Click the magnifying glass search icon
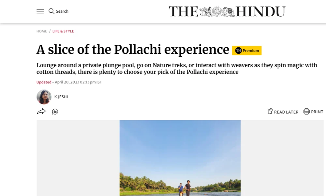326x196 pixels. (52, 11)
